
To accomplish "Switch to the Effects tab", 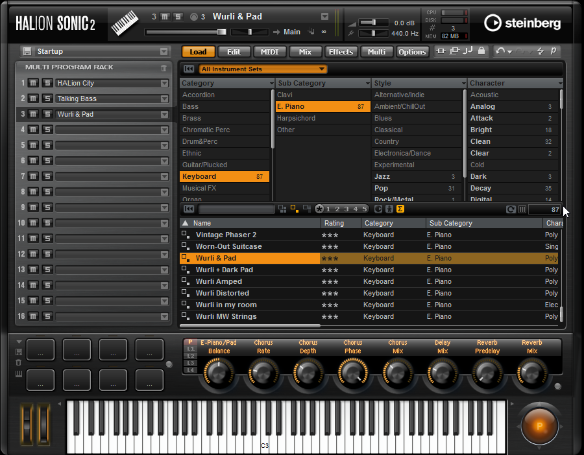I will (341, 52).
